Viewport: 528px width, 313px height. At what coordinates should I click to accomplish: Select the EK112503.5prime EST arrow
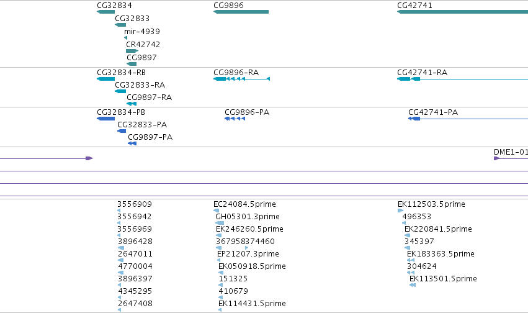pyautogui.click(x=400, y=211)
